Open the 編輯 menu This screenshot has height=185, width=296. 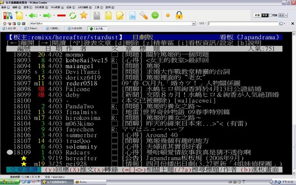(17, 7)
